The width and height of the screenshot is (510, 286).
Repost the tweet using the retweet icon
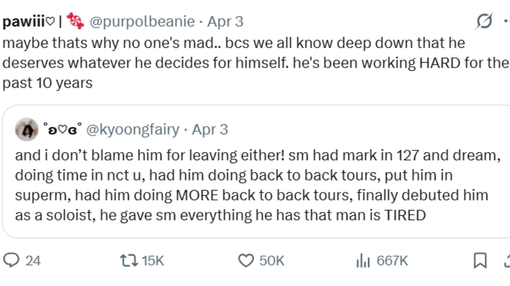pos(129,260)
